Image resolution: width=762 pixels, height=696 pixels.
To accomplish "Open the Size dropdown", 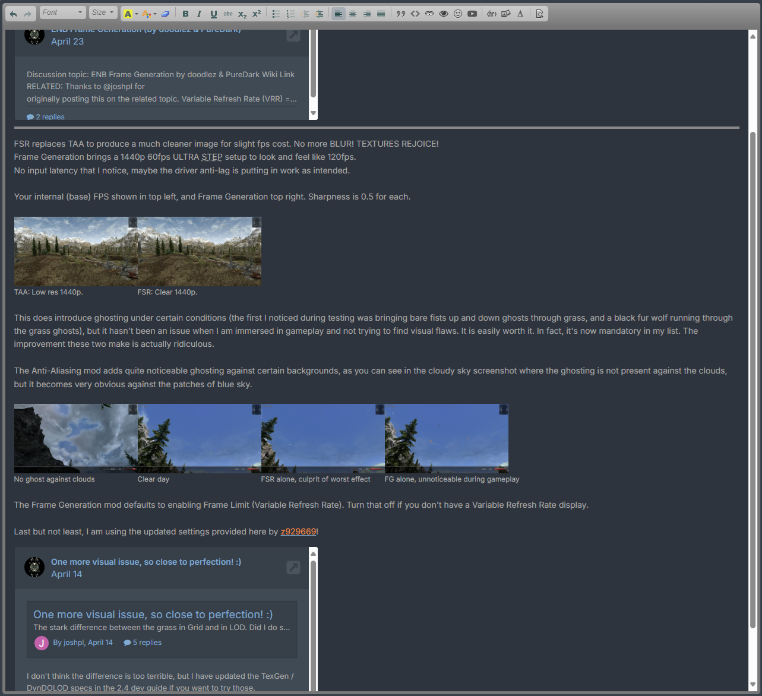I will [x=103, y=12].
